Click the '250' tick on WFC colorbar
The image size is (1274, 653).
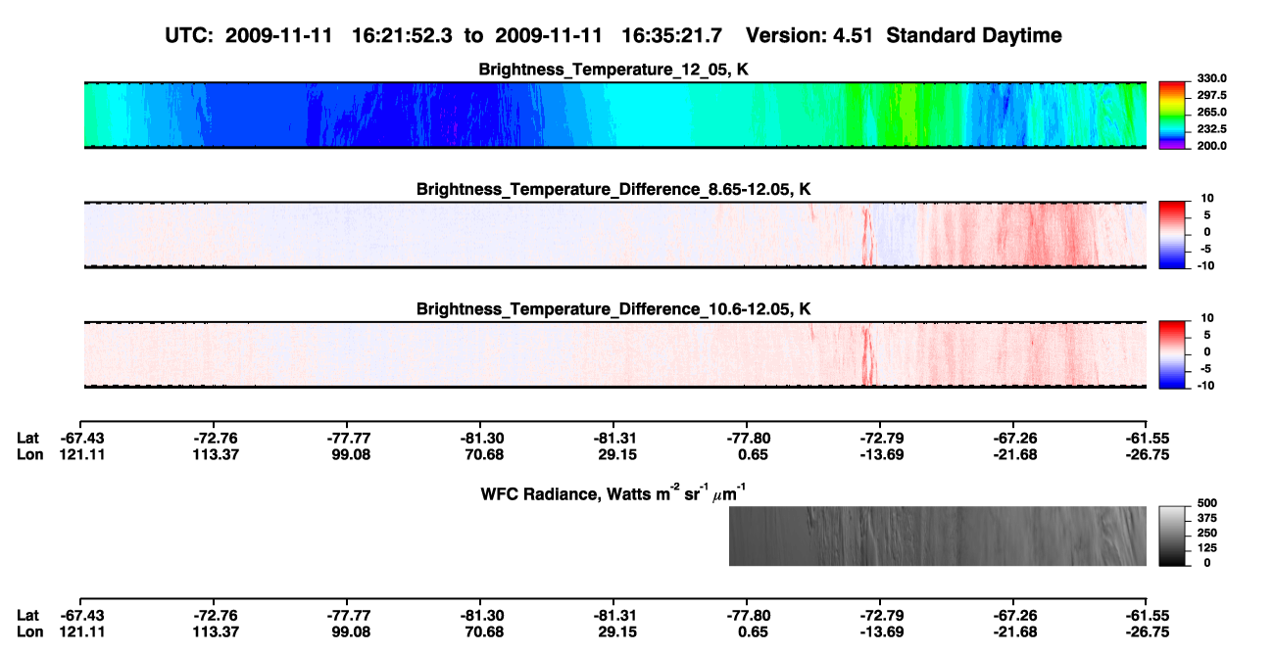(1205, 533)
